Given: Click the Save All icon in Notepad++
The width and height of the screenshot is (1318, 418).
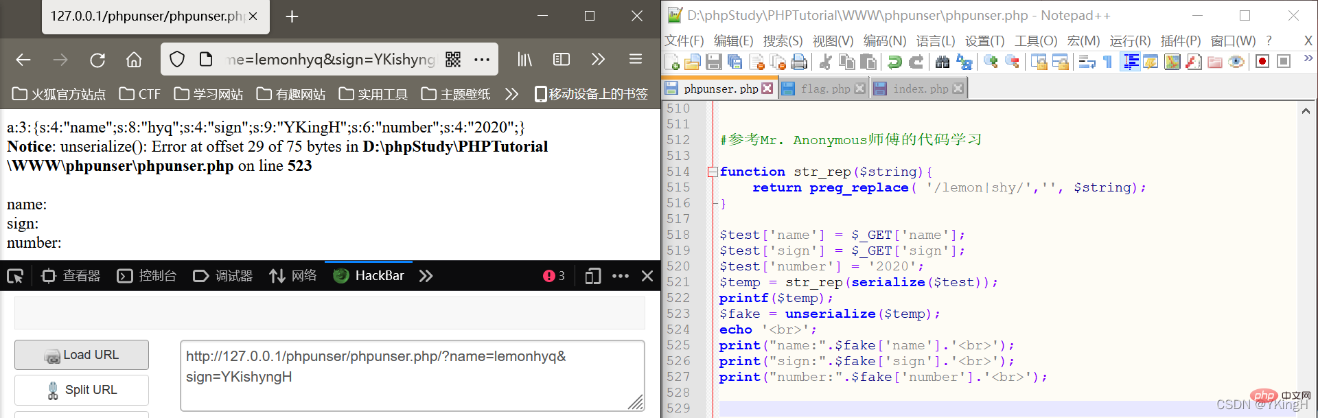Looking at the screenshot, I should pos(735,62).
